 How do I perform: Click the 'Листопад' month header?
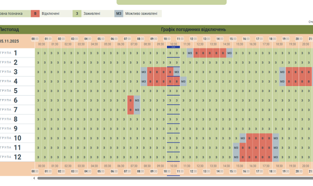coord(10,30)
